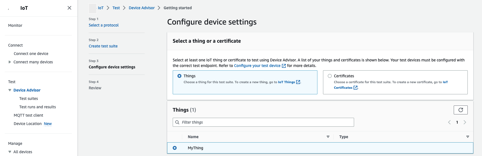
Task: Collapse the Device Advisor tree section
Action: 10,90
